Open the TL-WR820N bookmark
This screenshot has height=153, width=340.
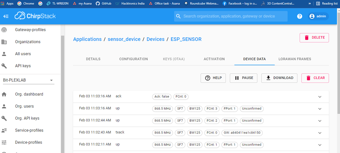click(58, 3)
